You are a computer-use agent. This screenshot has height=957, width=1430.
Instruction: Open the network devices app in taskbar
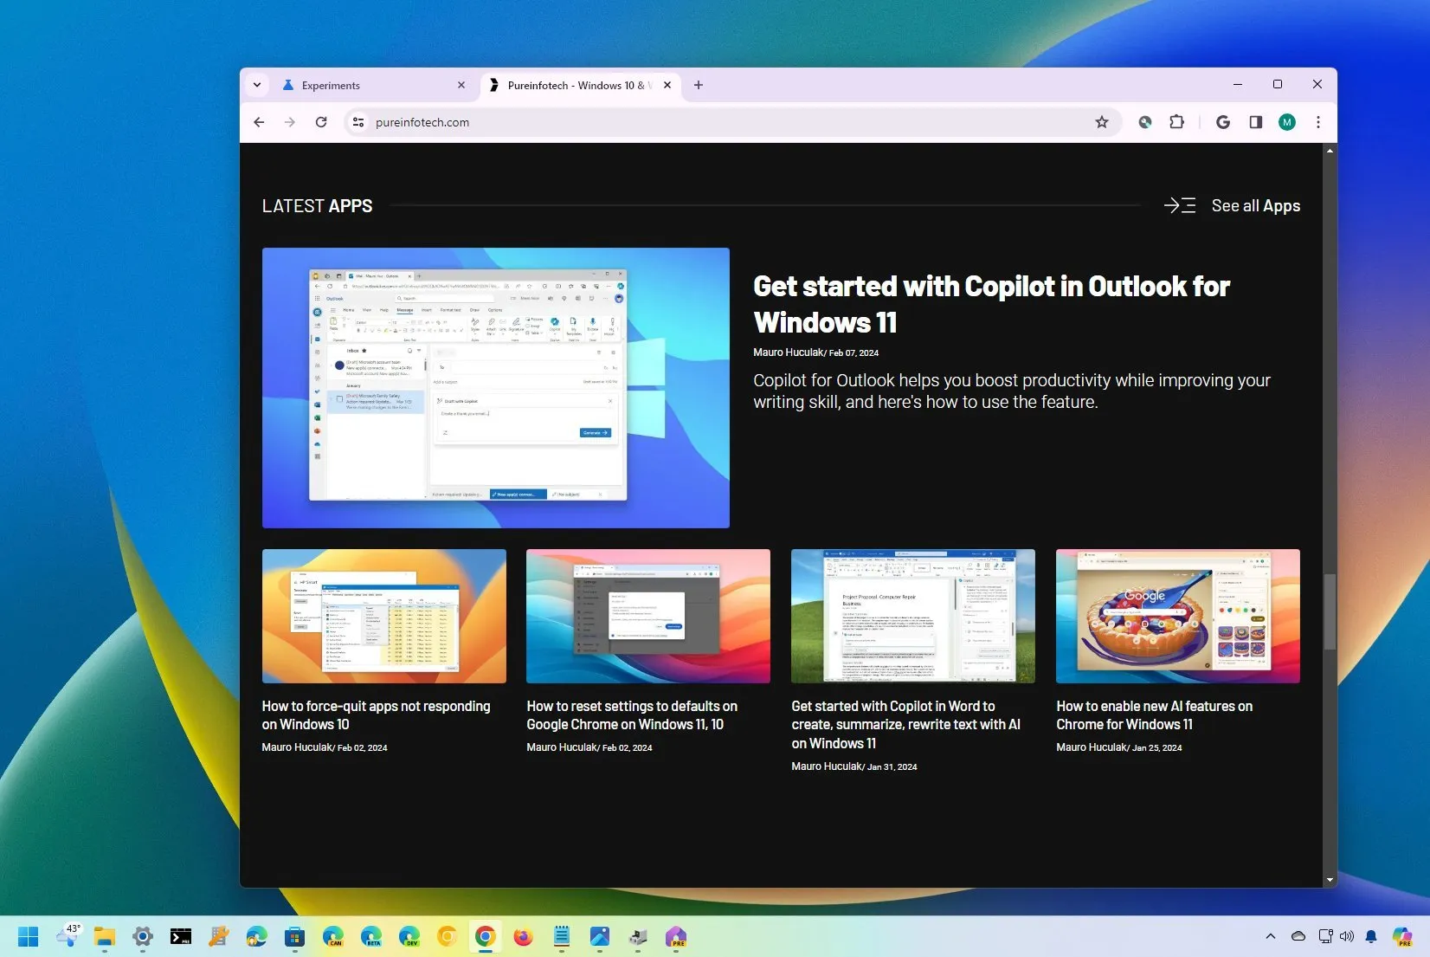(638, 936)
